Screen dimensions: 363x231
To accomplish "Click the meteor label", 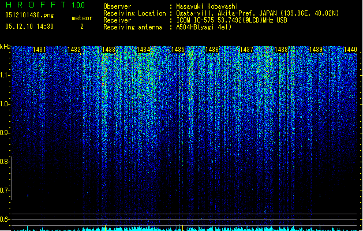I will tap(82, 18).
